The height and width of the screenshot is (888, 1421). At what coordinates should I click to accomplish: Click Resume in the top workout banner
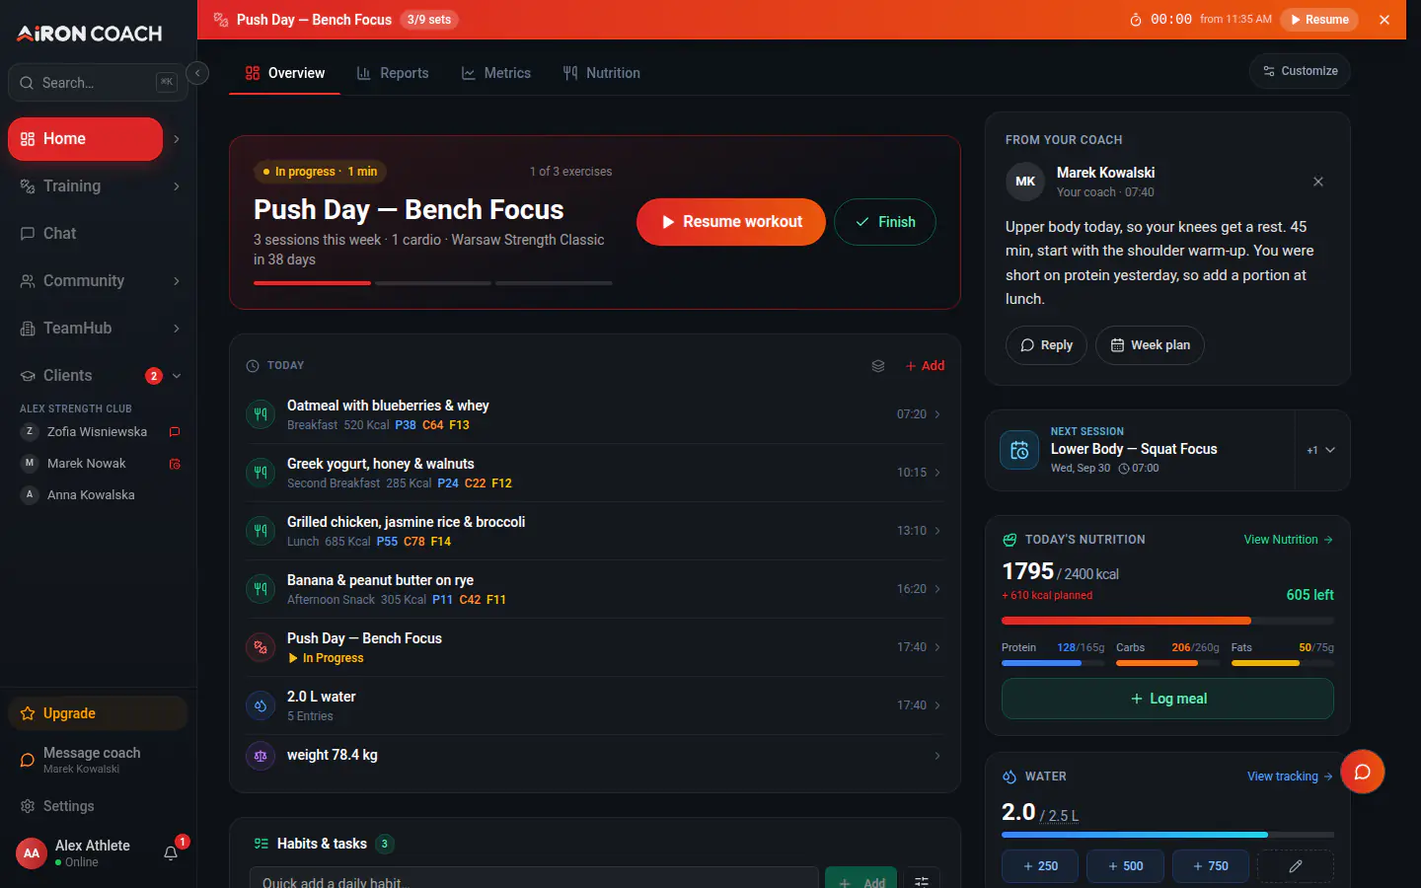coord(1319,20)
